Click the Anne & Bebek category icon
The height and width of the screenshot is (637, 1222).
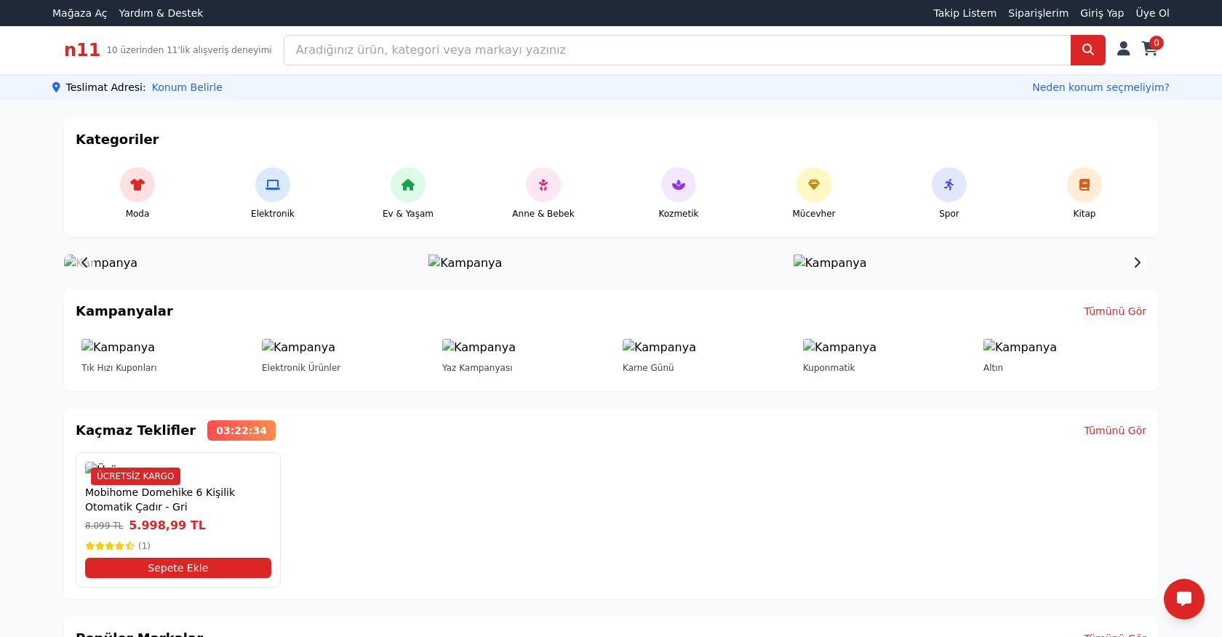[543, 185]
